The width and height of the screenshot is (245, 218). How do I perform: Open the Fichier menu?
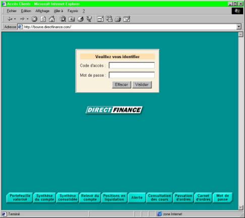coord(12,11)
